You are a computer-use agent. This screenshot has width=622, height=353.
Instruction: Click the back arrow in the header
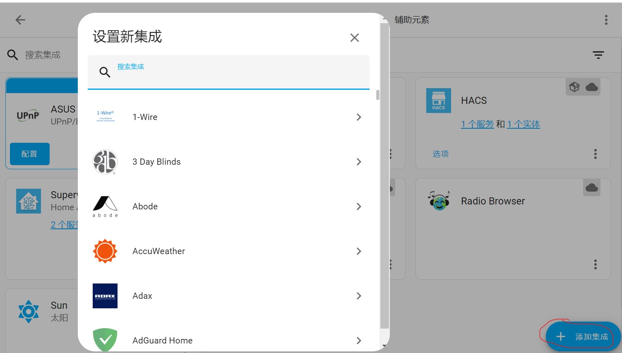[x=20, y=20]
